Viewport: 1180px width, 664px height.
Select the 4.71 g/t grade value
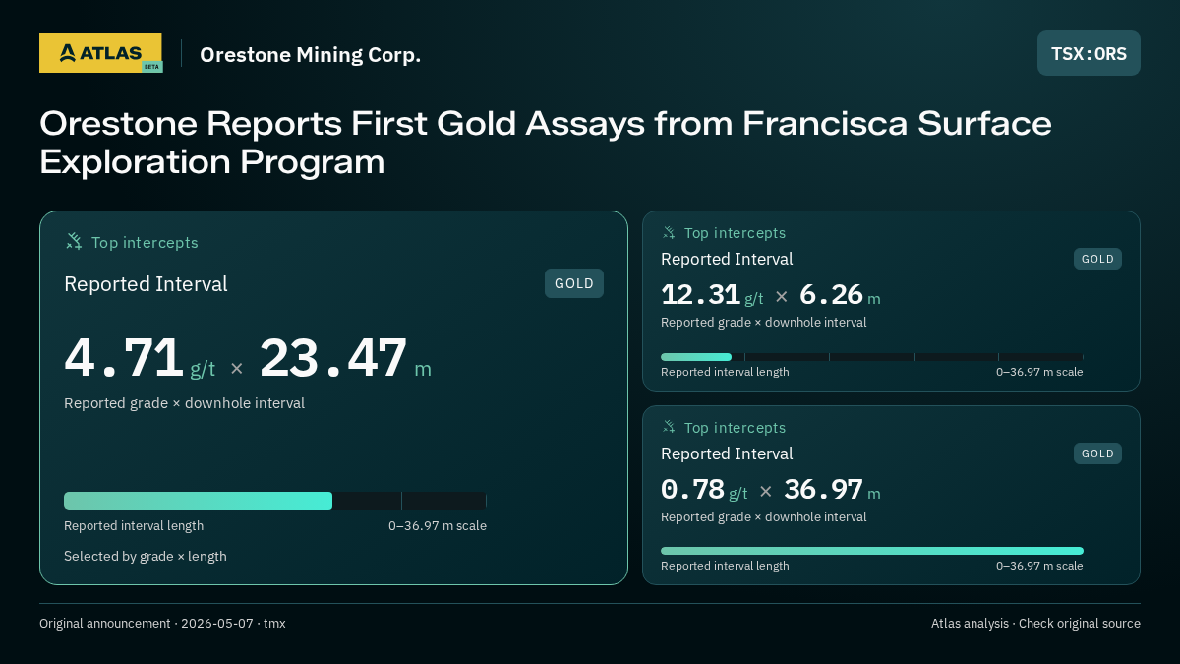140,359
